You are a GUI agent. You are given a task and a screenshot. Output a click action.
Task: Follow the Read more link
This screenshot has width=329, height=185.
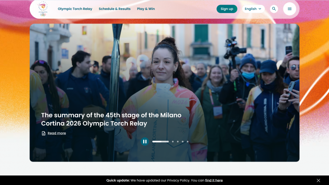(56, 133)
